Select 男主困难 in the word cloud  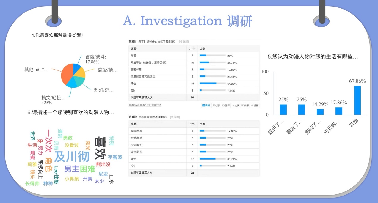[79, 169]
